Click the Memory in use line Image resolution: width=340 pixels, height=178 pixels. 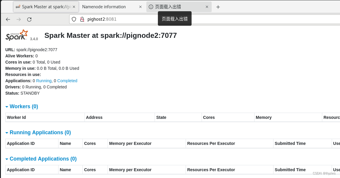[42, 68]
